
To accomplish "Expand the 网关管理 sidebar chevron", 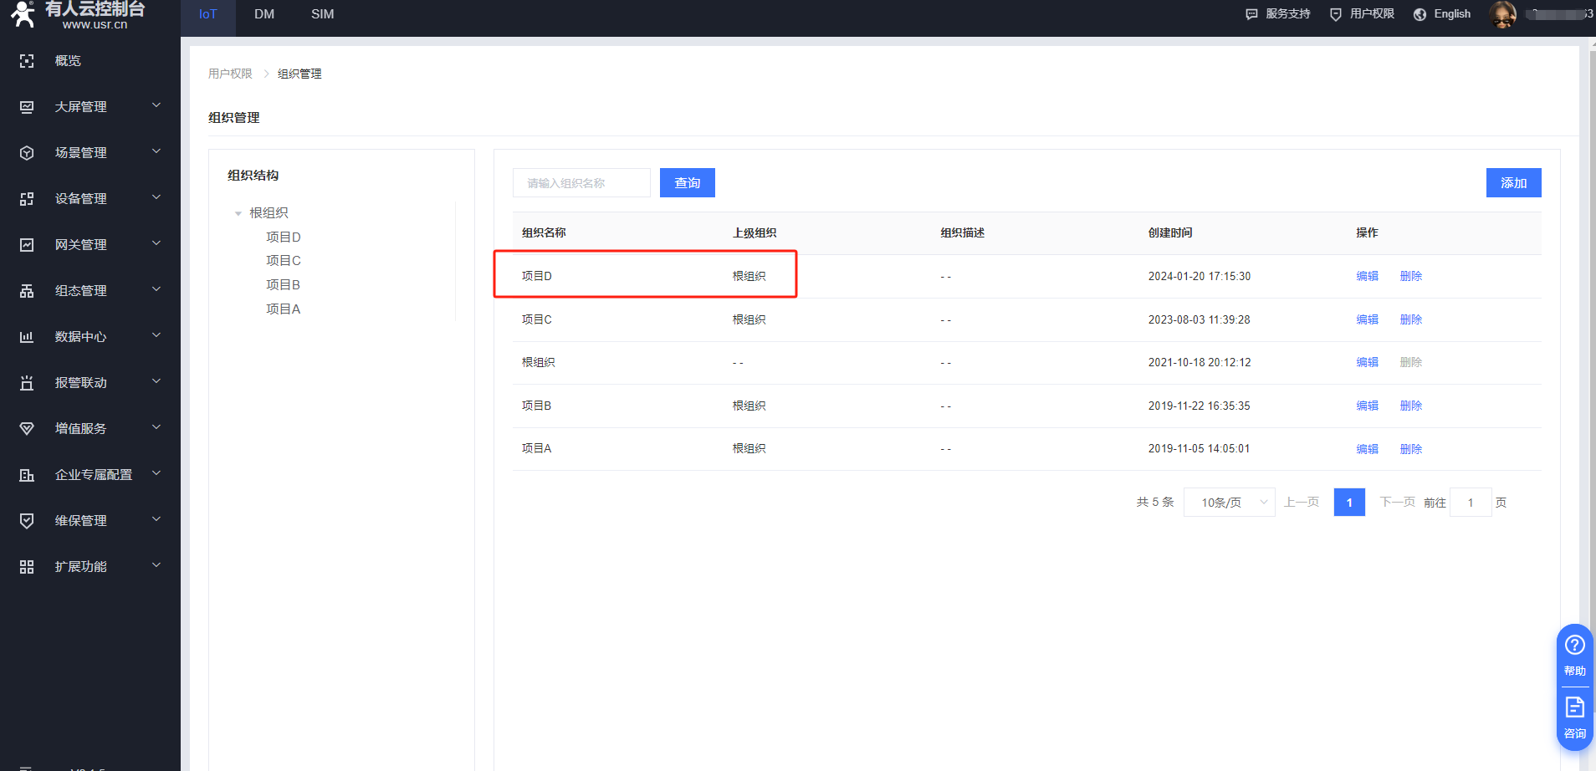I will (x=156, y=244).
